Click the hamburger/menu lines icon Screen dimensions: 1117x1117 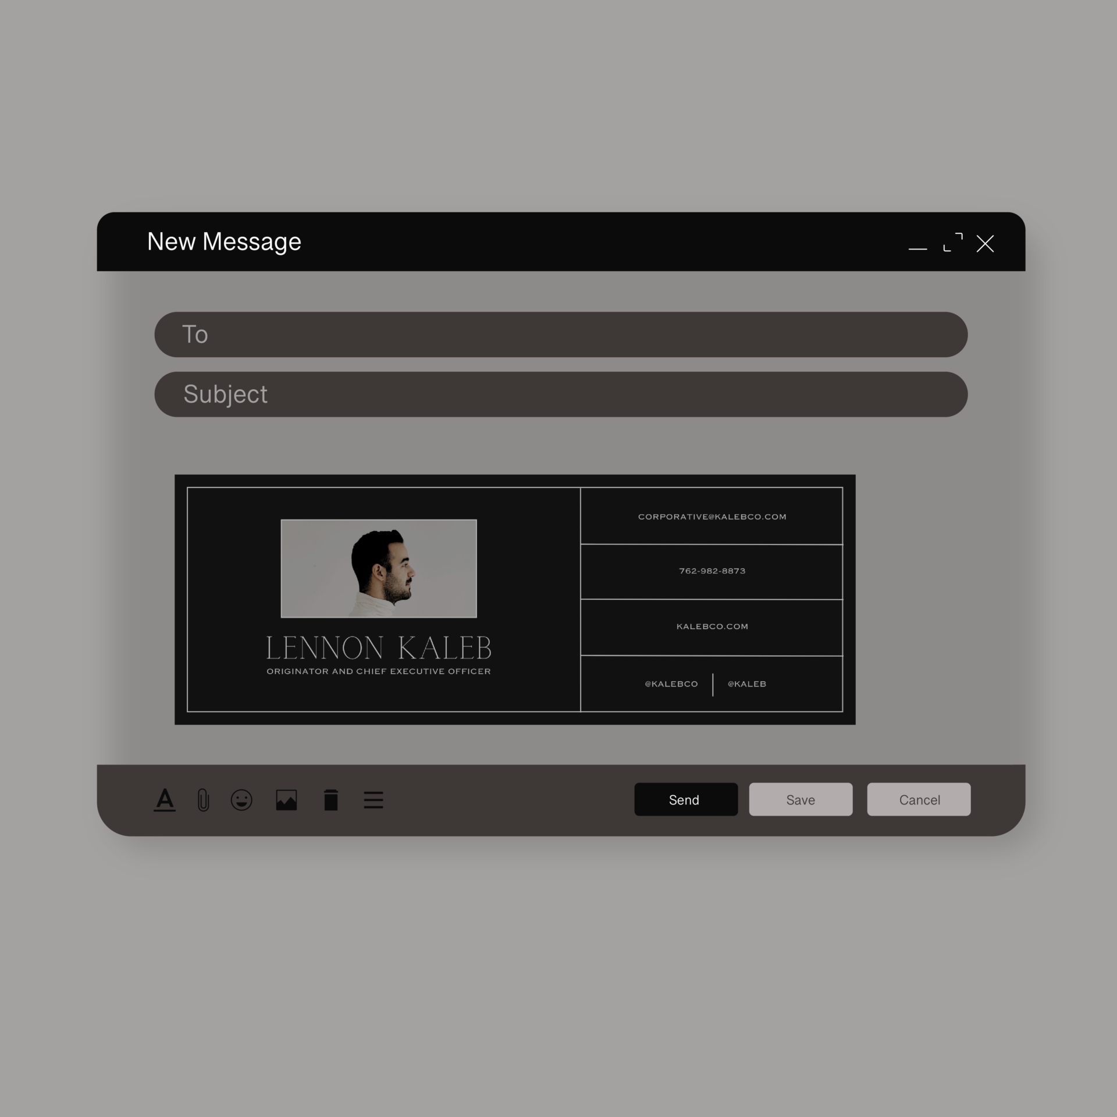375,800
